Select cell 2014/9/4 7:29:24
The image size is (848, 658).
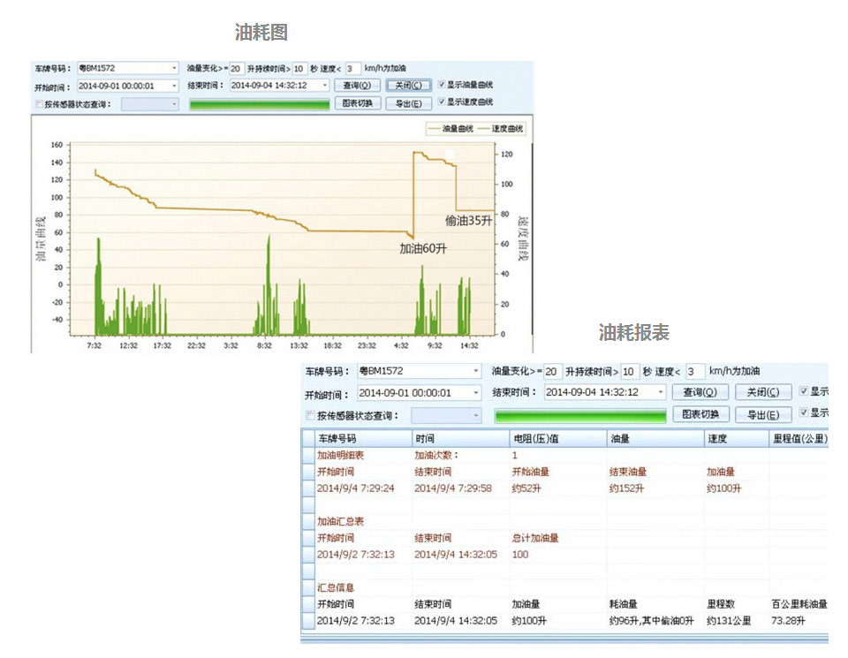[355, 488]
